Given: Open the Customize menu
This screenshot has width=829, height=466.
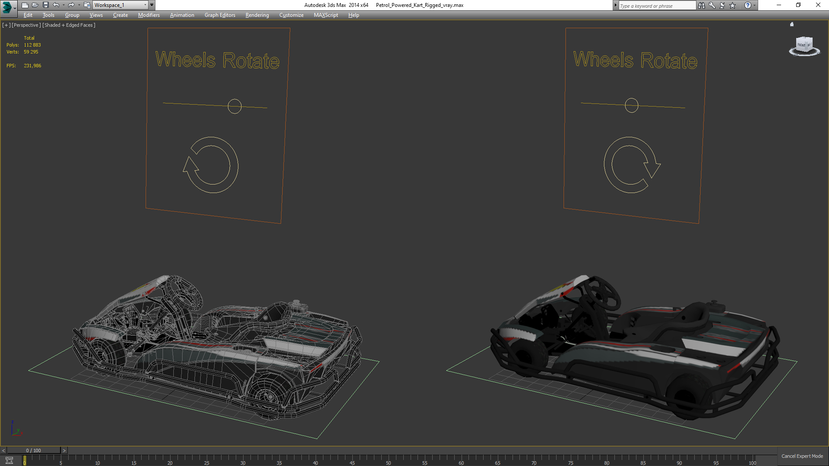Looking at the screenshot, I should tap(291, 15).
